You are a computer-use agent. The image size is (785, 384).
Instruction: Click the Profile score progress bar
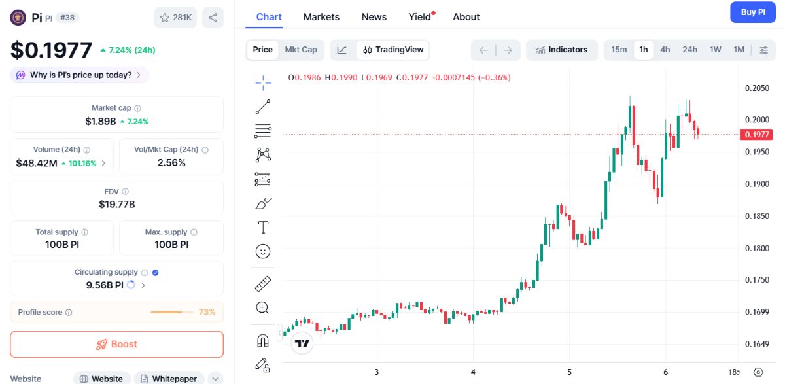[173, 313]
